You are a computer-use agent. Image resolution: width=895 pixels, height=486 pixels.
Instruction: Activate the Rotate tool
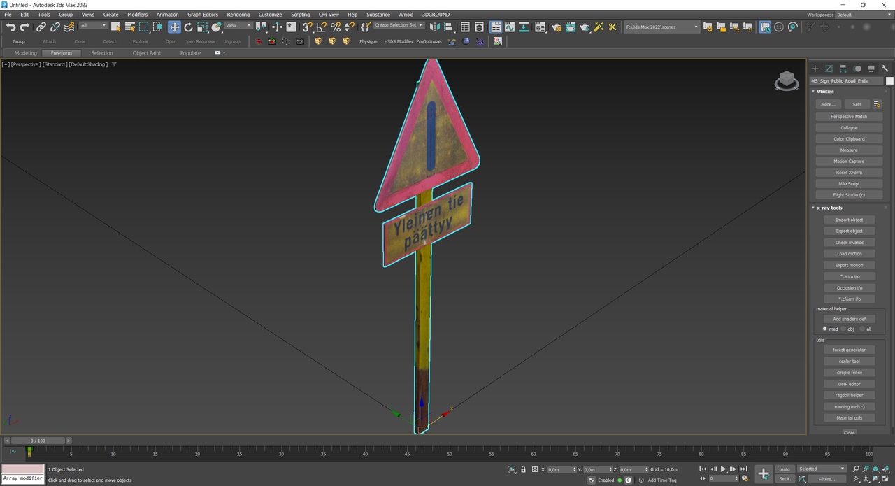click(188, 27)
